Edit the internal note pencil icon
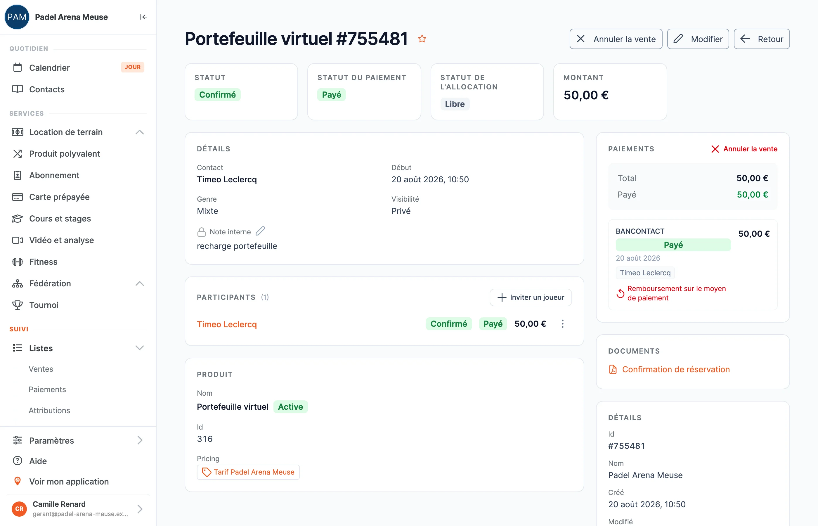Screen dimensions: 818x526 [260, 231]
